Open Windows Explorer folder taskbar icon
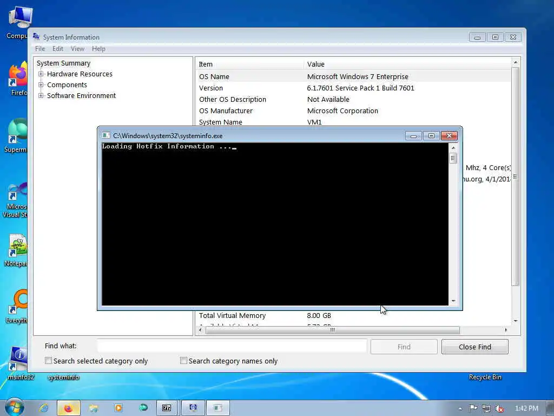This screenshot has height=416, width=554. pyautogui.click(x=94, y=408)
